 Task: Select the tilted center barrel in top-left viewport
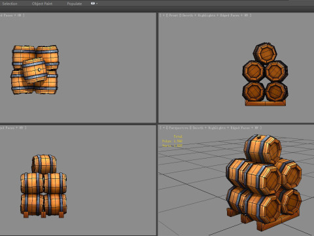tap(35, 70)
